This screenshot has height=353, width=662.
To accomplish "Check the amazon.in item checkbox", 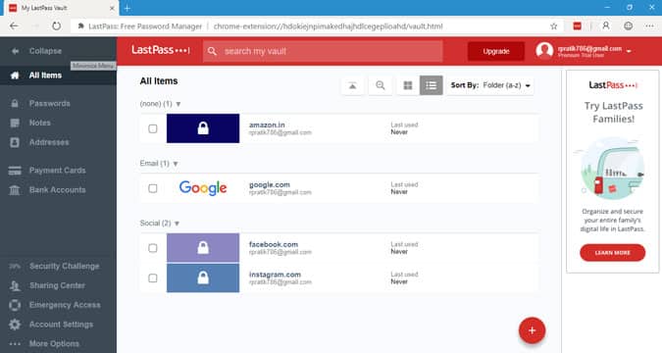I will click(x=153, y=128).
